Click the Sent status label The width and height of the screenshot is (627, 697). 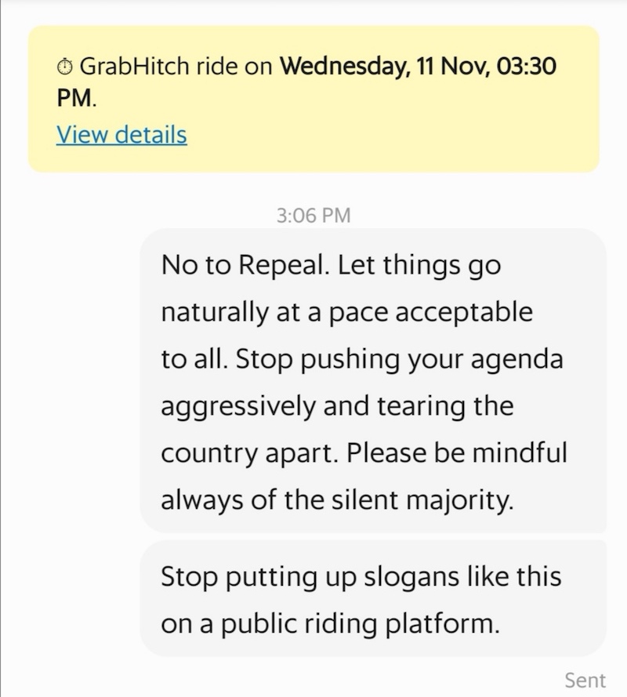pyautogui.click(x=585, y=680)
